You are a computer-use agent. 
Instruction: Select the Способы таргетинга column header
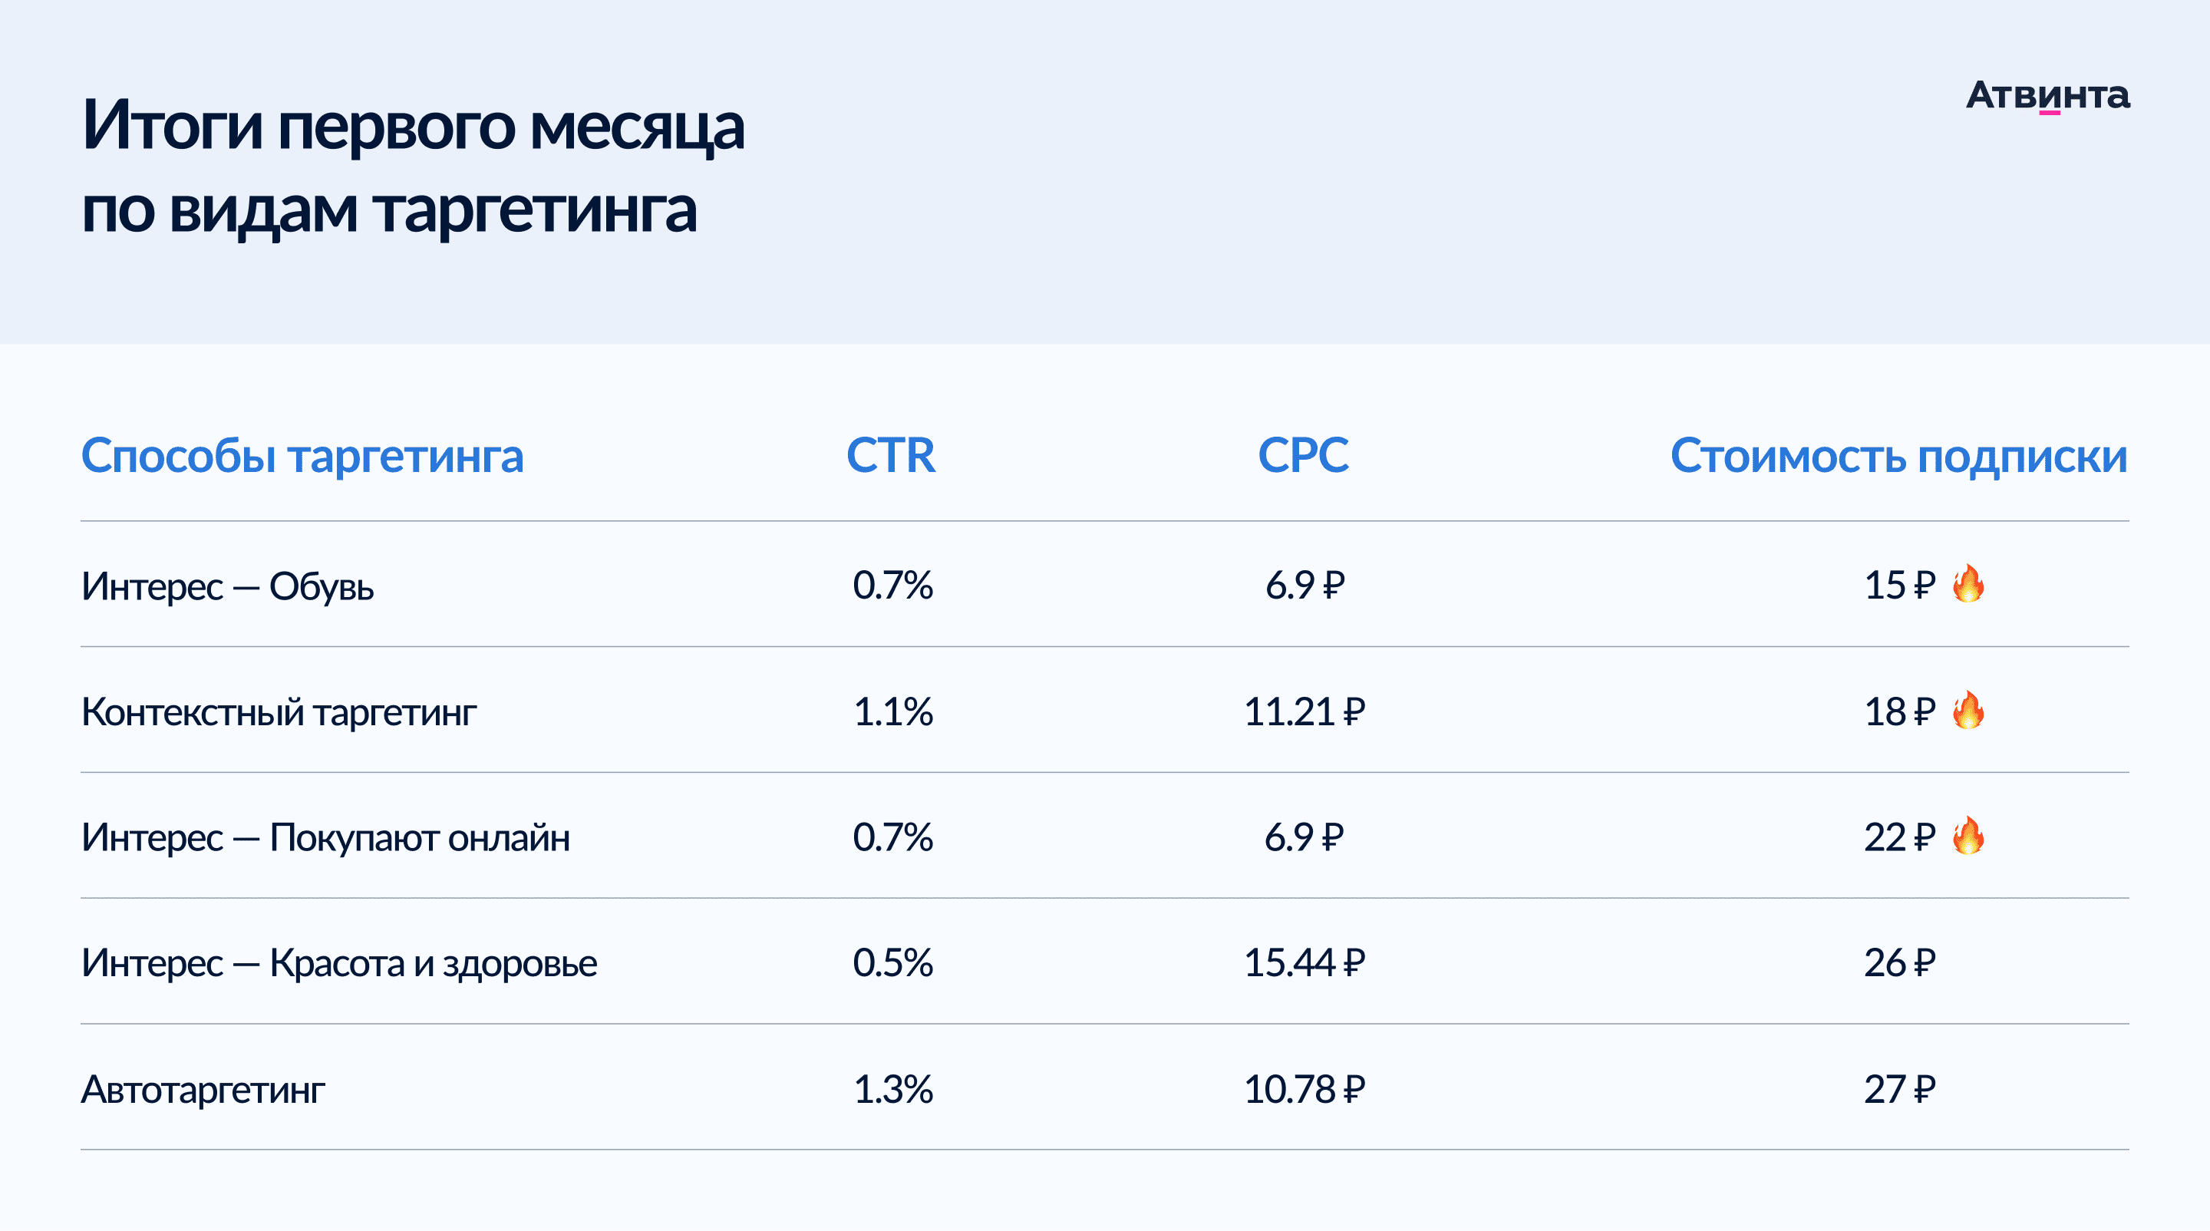tap(302, 454)
